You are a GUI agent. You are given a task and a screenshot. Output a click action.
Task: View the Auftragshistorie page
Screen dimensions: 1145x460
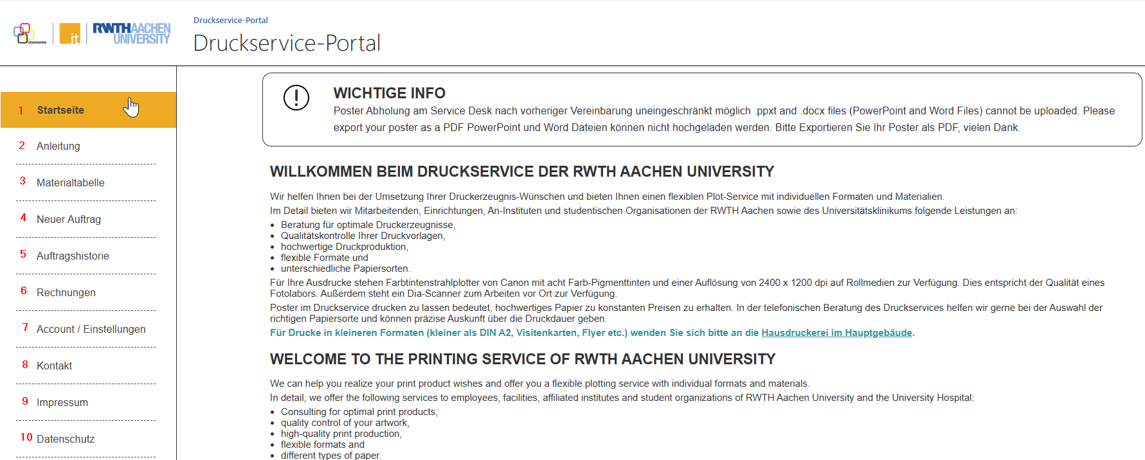[x=73, y=256]
